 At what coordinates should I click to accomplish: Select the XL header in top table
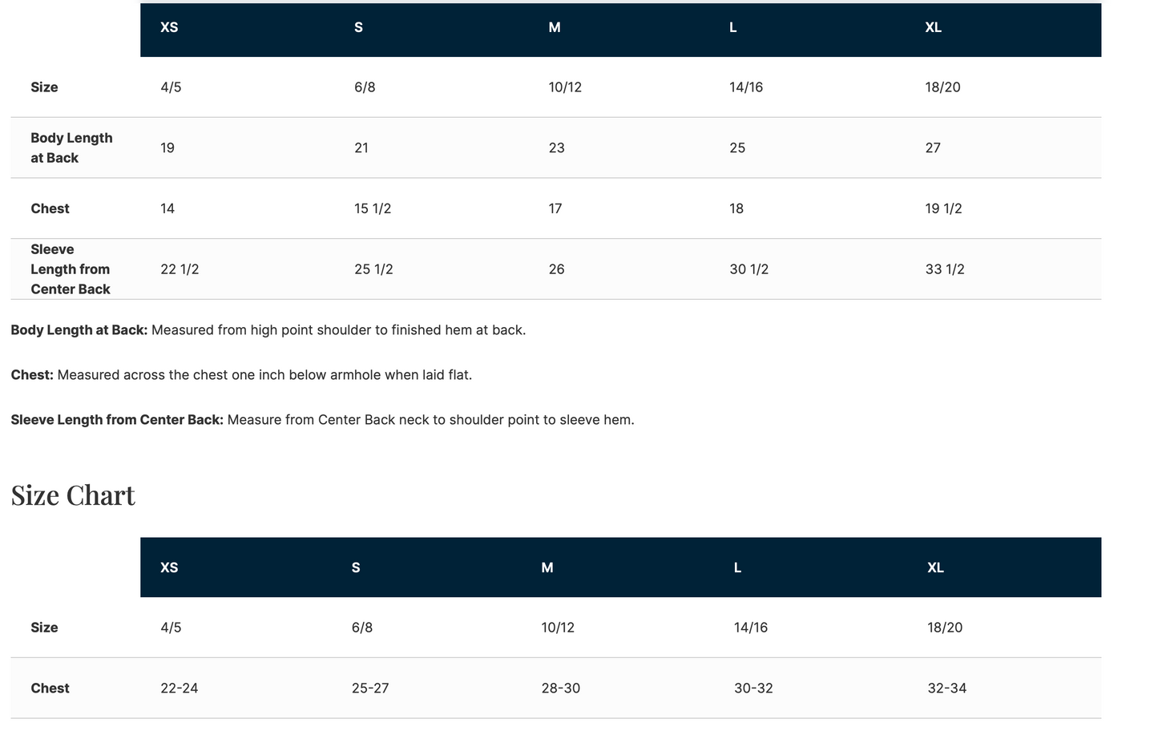933,27
